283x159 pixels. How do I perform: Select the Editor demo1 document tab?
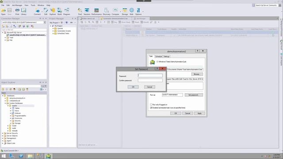coord(88,19)
